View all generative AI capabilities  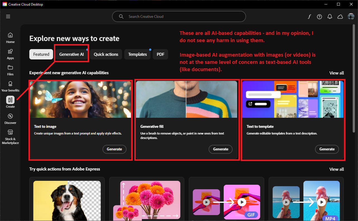(336, 73)
